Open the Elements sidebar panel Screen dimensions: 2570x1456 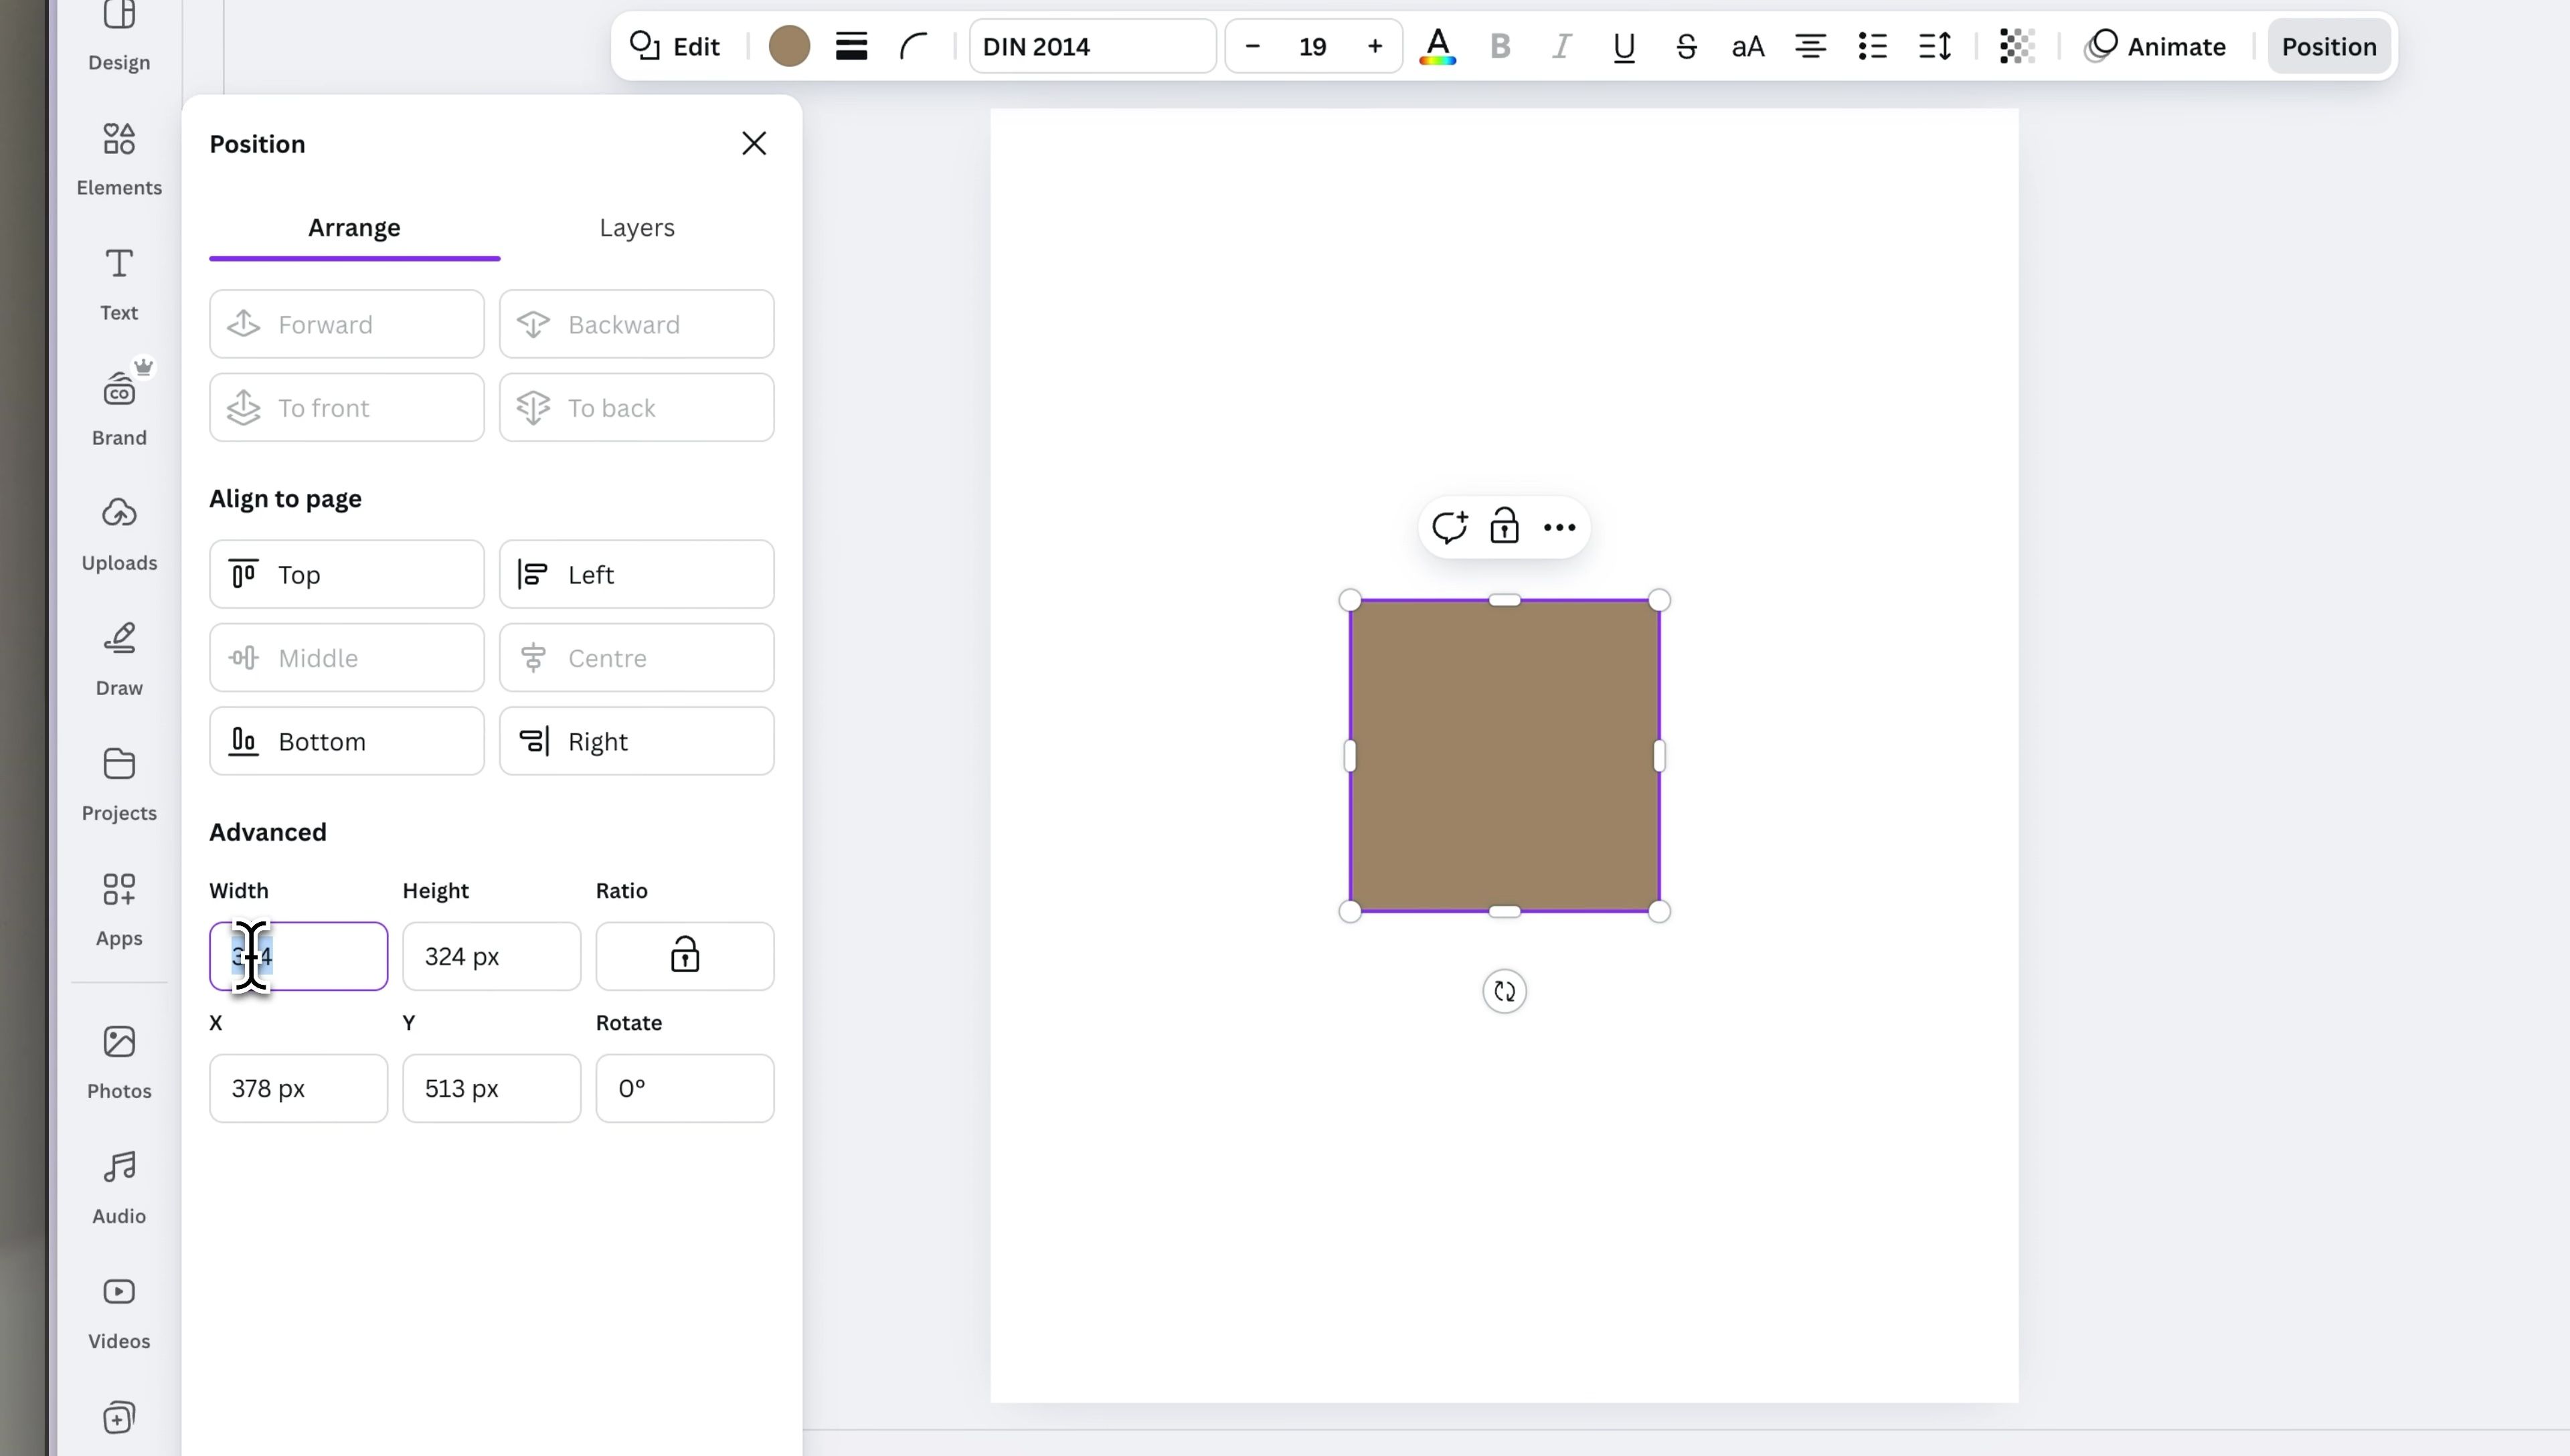(119, 160)
